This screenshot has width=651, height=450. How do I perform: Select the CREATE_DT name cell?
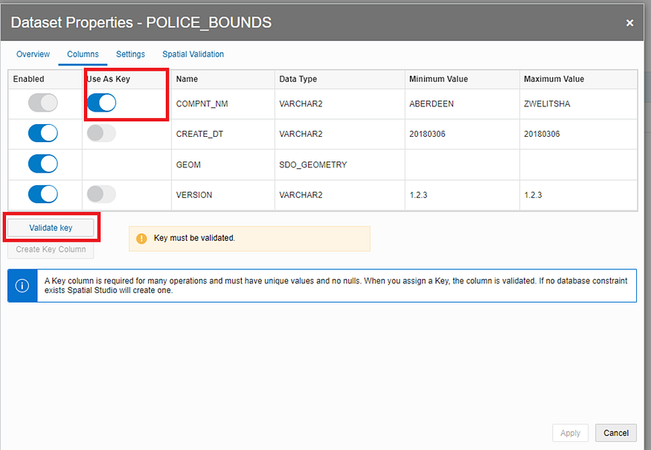point(223,134)
